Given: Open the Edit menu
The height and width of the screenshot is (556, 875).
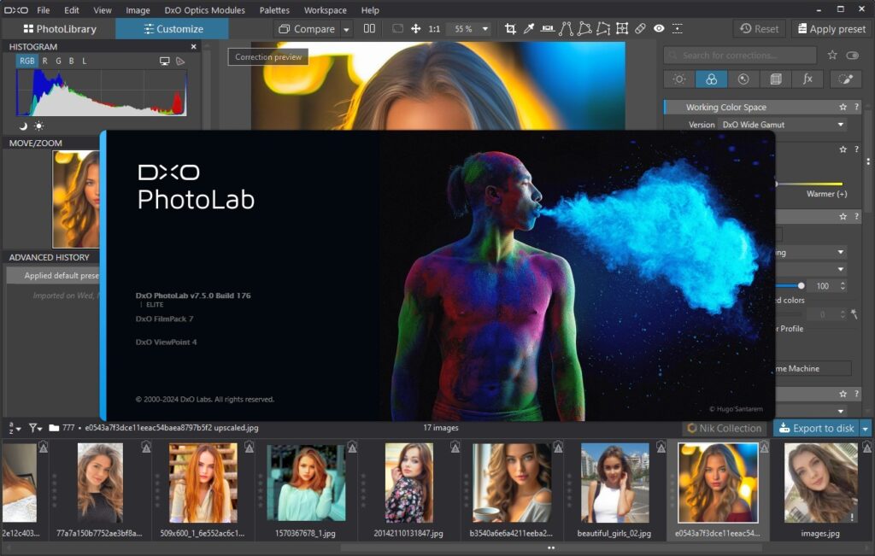Looking at the screenshot, I should 72,10.
